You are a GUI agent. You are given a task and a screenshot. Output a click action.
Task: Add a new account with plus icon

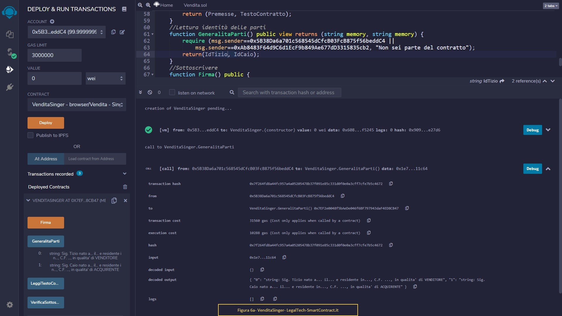pyautogui.click(x=52, y=21)
